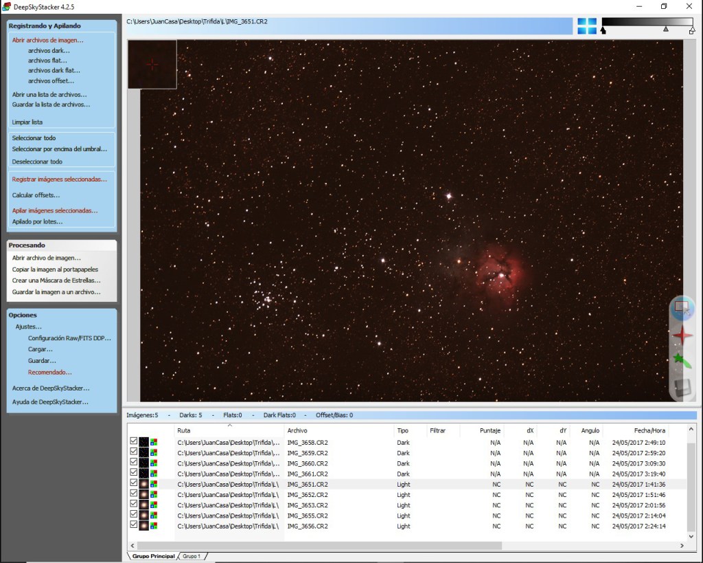The image size is (703, 563).
Task: Click the small zoom preview thumbnail
Action: (152, 64)
